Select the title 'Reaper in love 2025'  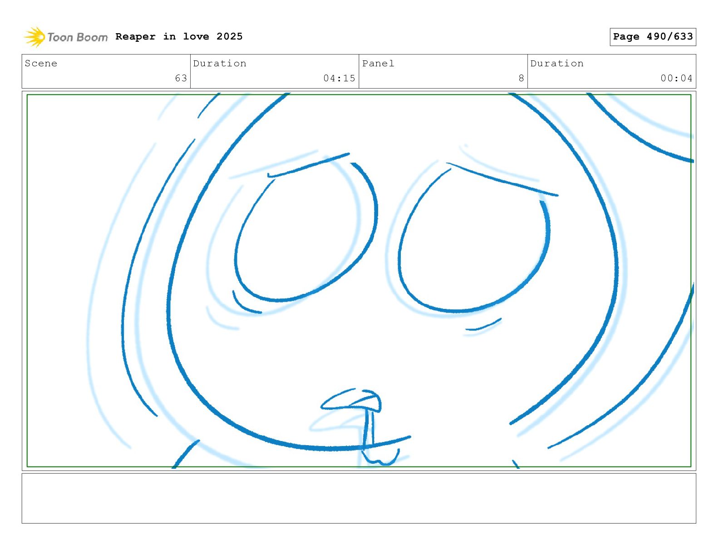coord(179,36)
